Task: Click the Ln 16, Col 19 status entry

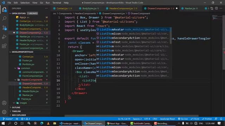Action: click(124, 119)
